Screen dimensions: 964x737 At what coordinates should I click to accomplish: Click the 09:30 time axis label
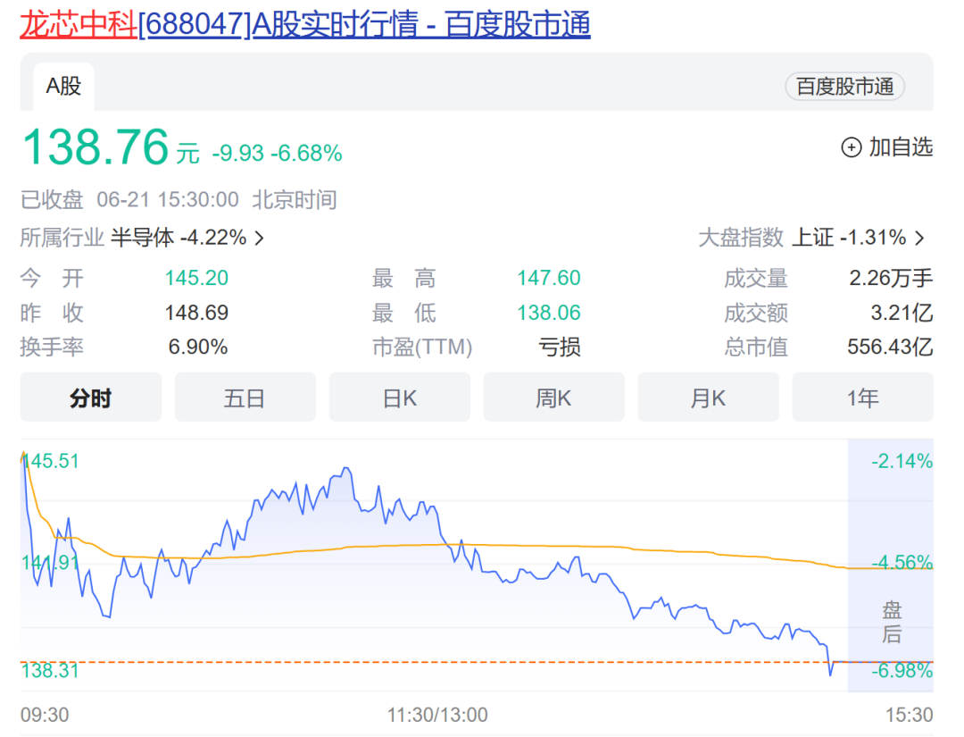click(x=45, y=715)
